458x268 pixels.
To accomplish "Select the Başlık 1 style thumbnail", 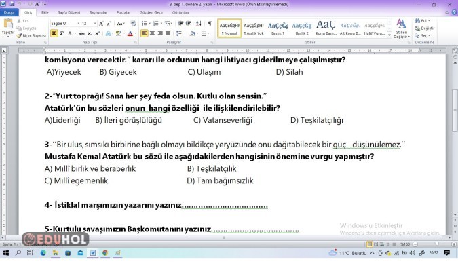I will 278,28.
